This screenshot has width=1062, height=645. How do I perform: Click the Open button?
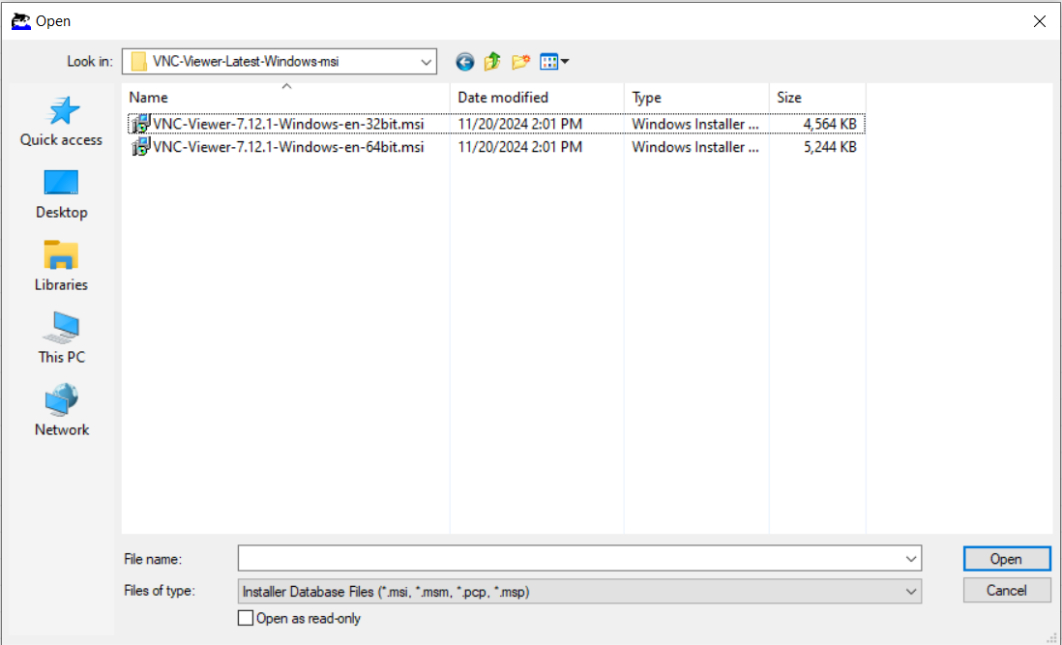(x=1007, y=559)
